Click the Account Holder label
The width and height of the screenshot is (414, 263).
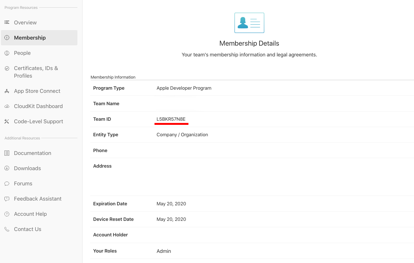click(110, 235)
